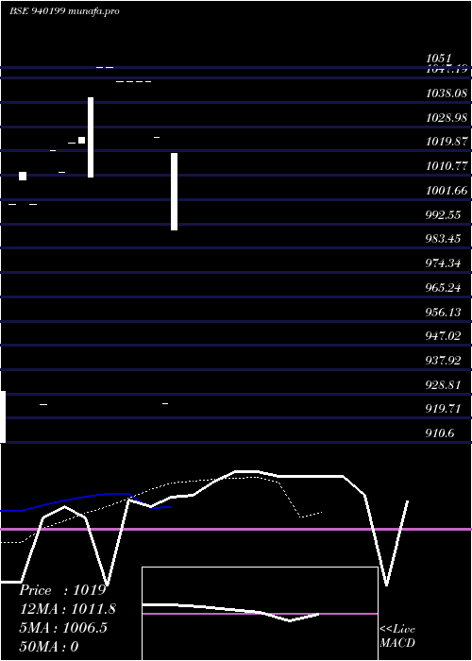Click the 1028.98 price axis label
Image resolution: width=472 pixels, height=661 pixels.
(x=447, y=118)
